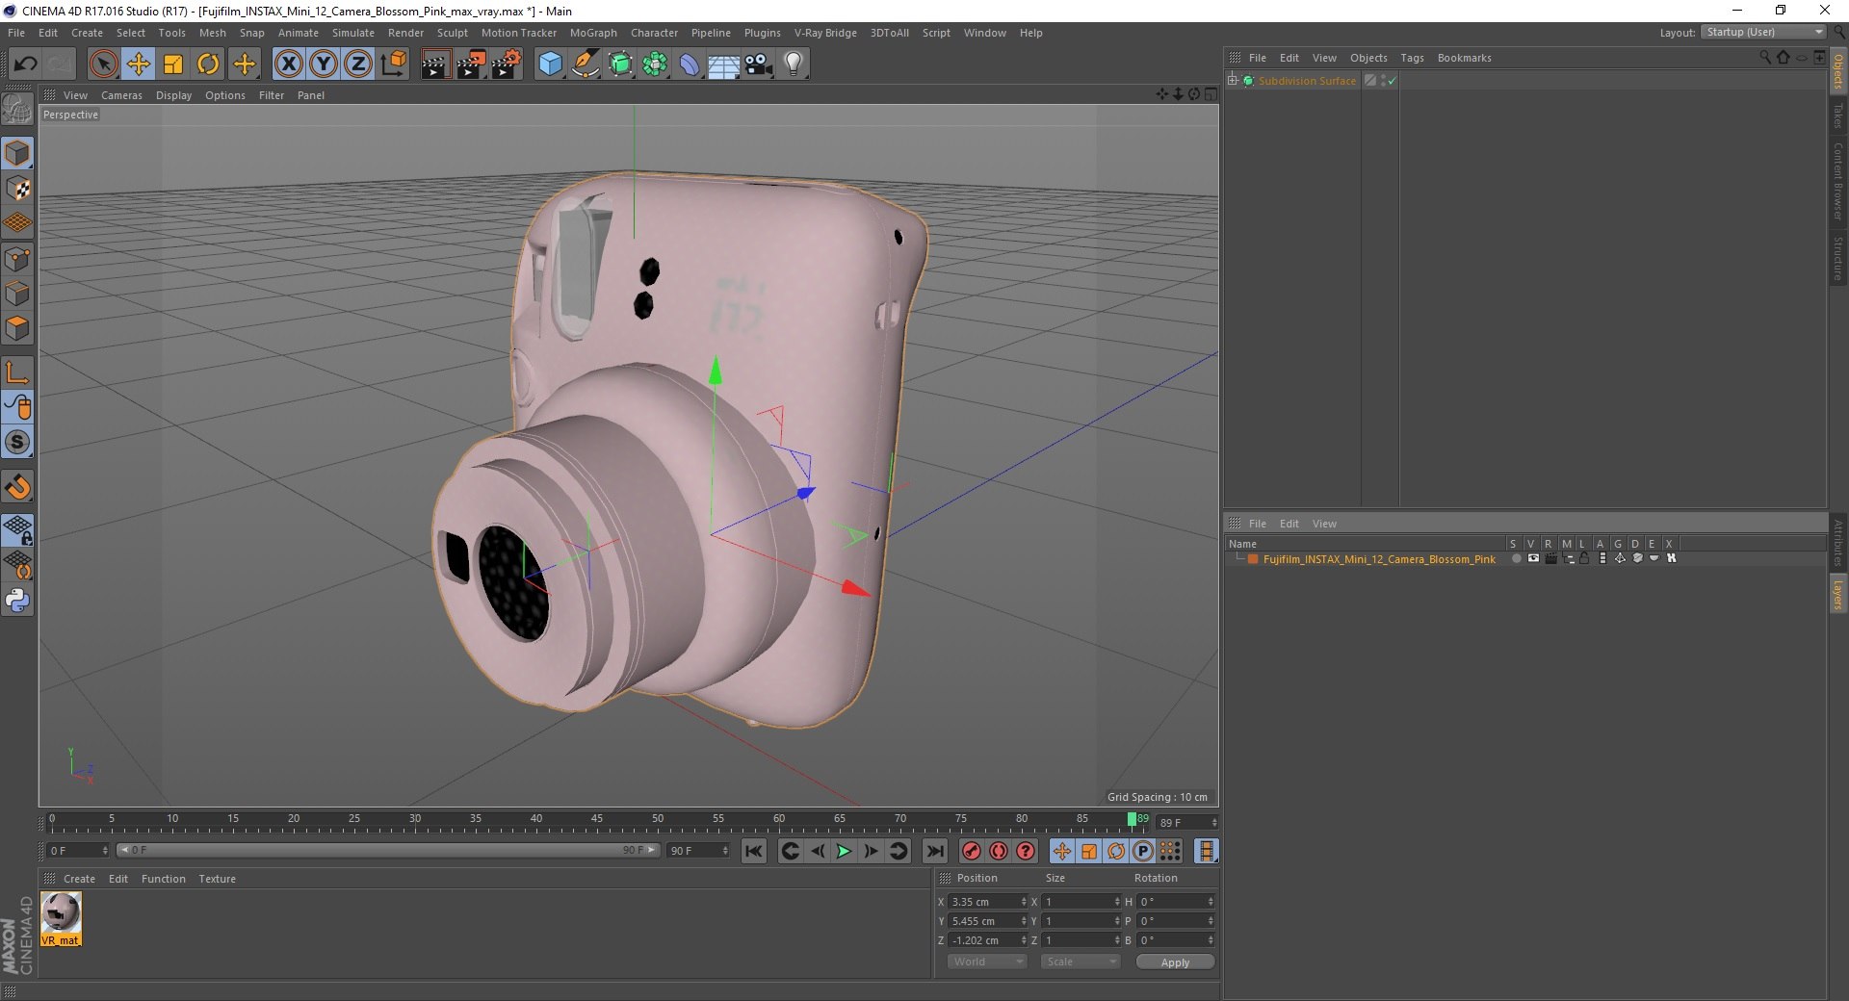The height and width of the screenshot is (1001, 1849).
Task: Click the timeline preview range slider
Action: click(x=388, y=850)
